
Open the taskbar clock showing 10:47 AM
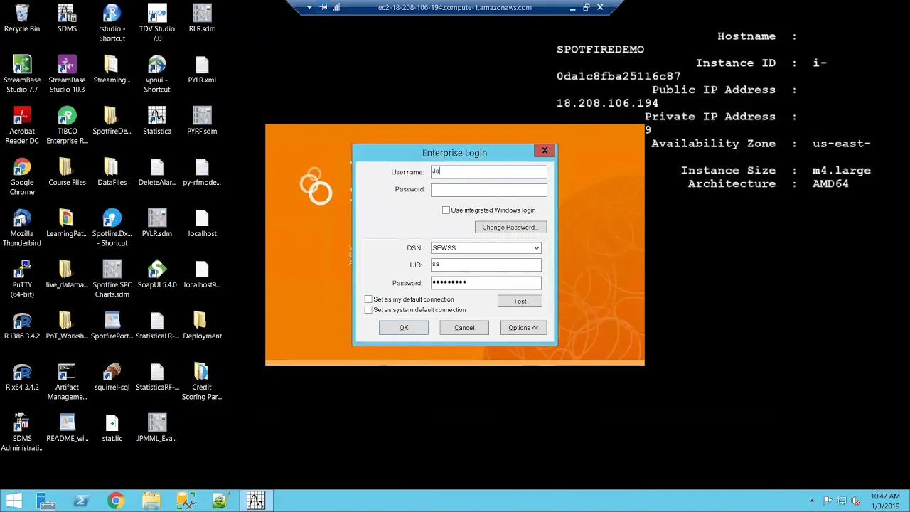[885, 501]
